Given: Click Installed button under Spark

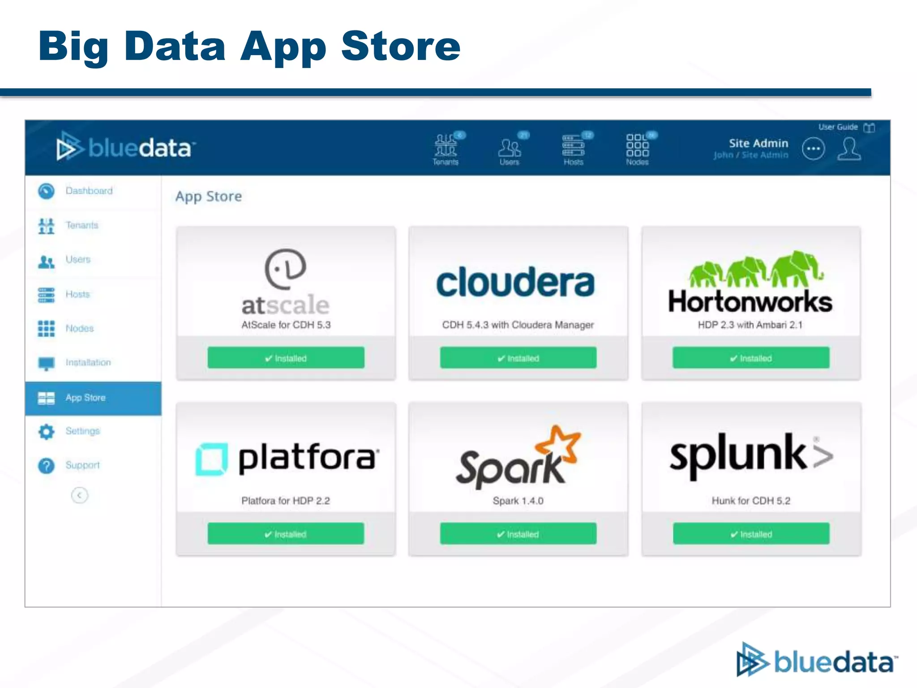Looking at the screenshot, I should coord(518,534).
